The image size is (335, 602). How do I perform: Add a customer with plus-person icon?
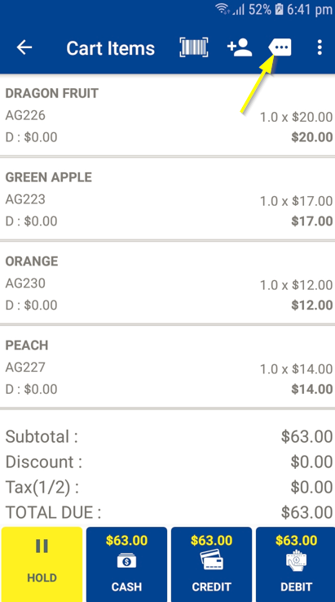tap(240, 48)
